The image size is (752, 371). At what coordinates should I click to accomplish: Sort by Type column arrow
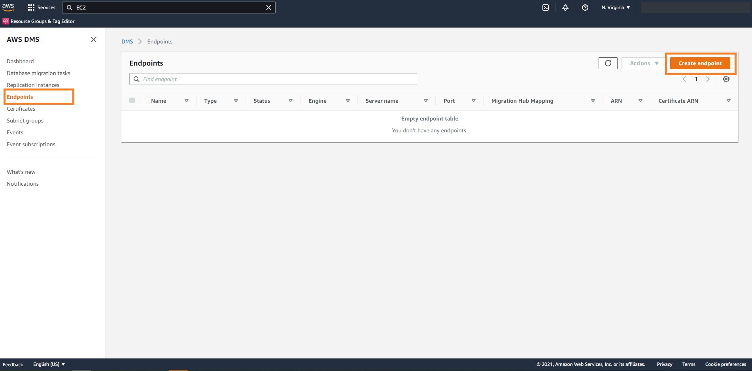pyautogui.click(x=236, y=101)
